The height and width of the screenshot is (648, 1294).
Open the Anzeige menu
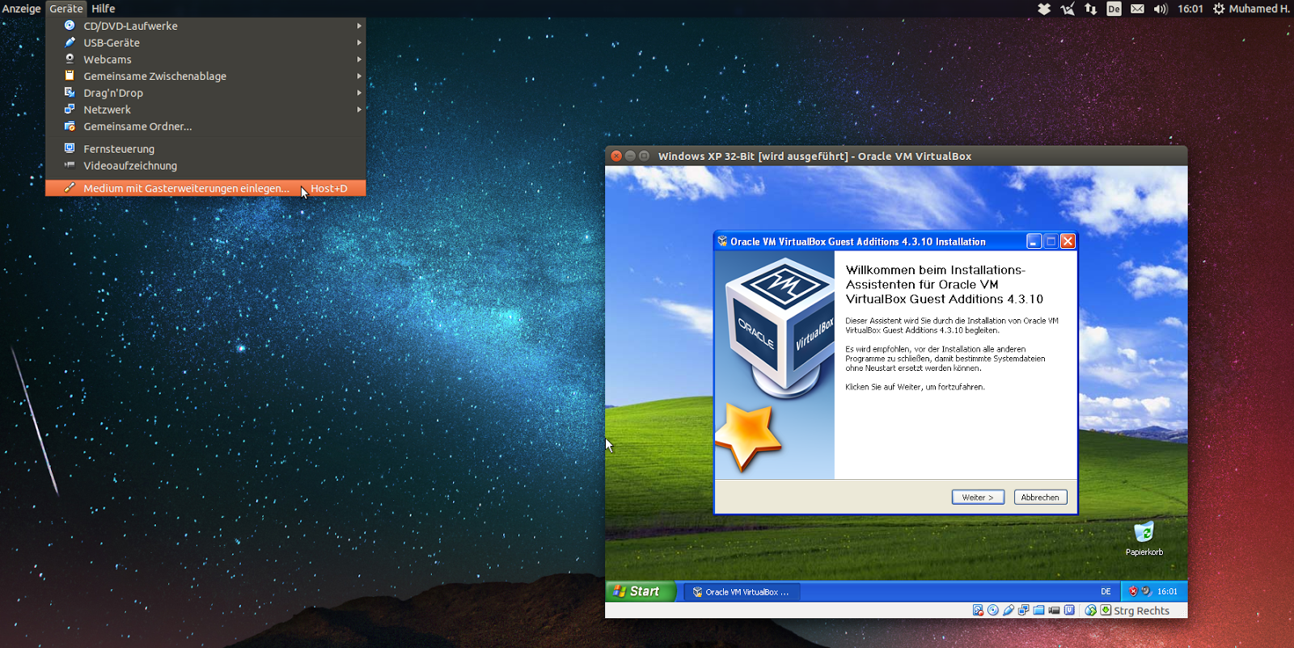tap(22, 8)
